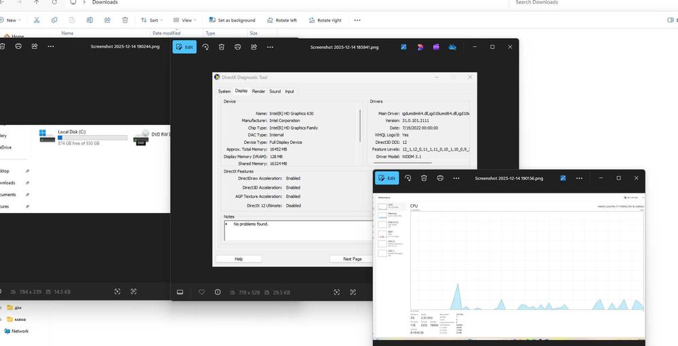Click chevron before Downloads in address bar
Image resolution: width=678 pixels, height=346 pixels.
click(84, 2)
